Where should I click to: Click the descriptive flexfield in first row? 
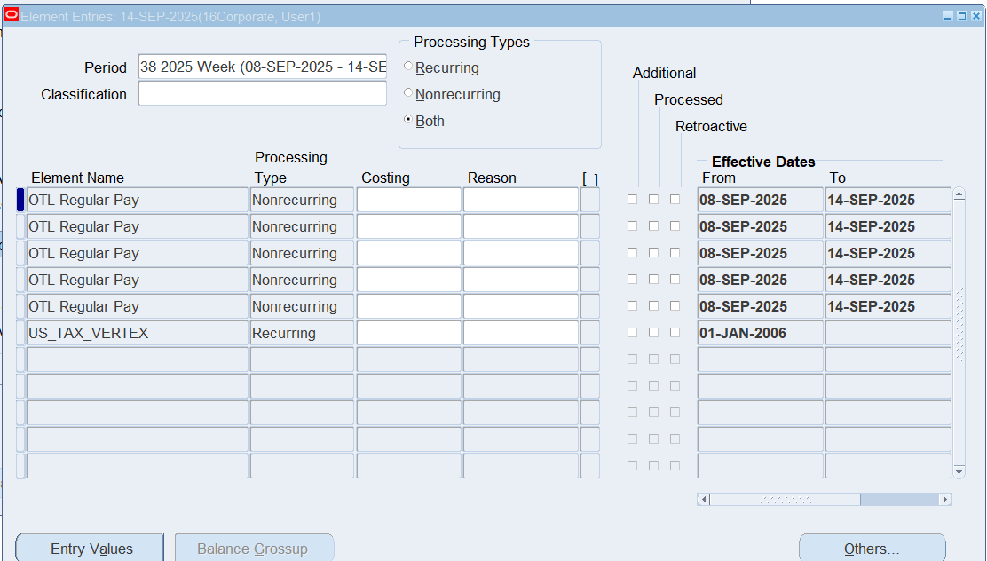click(x=590, y=201)
